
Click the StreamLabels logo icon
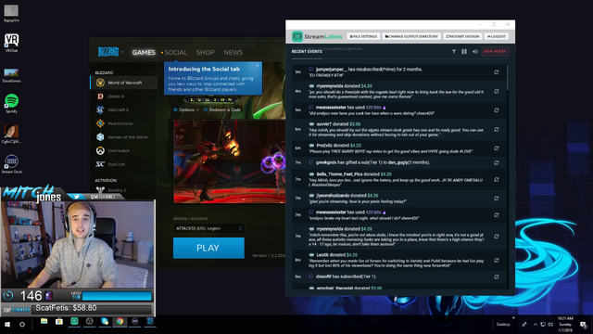coord(297,36)
